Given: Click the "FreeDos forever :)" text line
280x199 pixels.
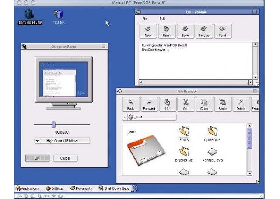Looking at the screenshot, I should (x=155, y=50).
